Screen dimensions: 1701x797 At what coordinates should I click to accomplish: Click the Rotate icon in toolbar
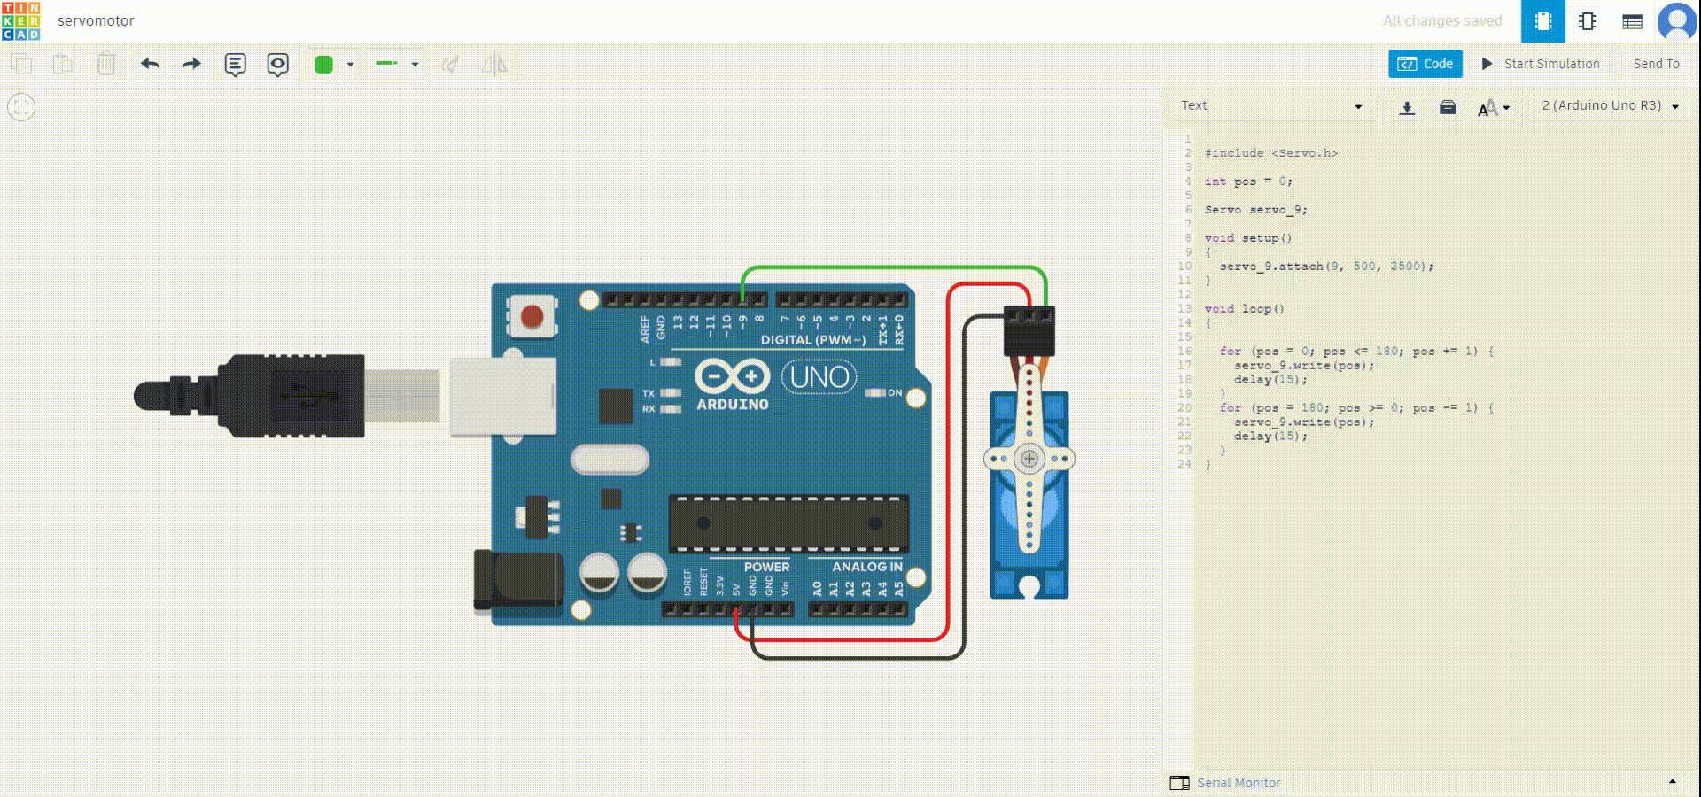(450, 64)
